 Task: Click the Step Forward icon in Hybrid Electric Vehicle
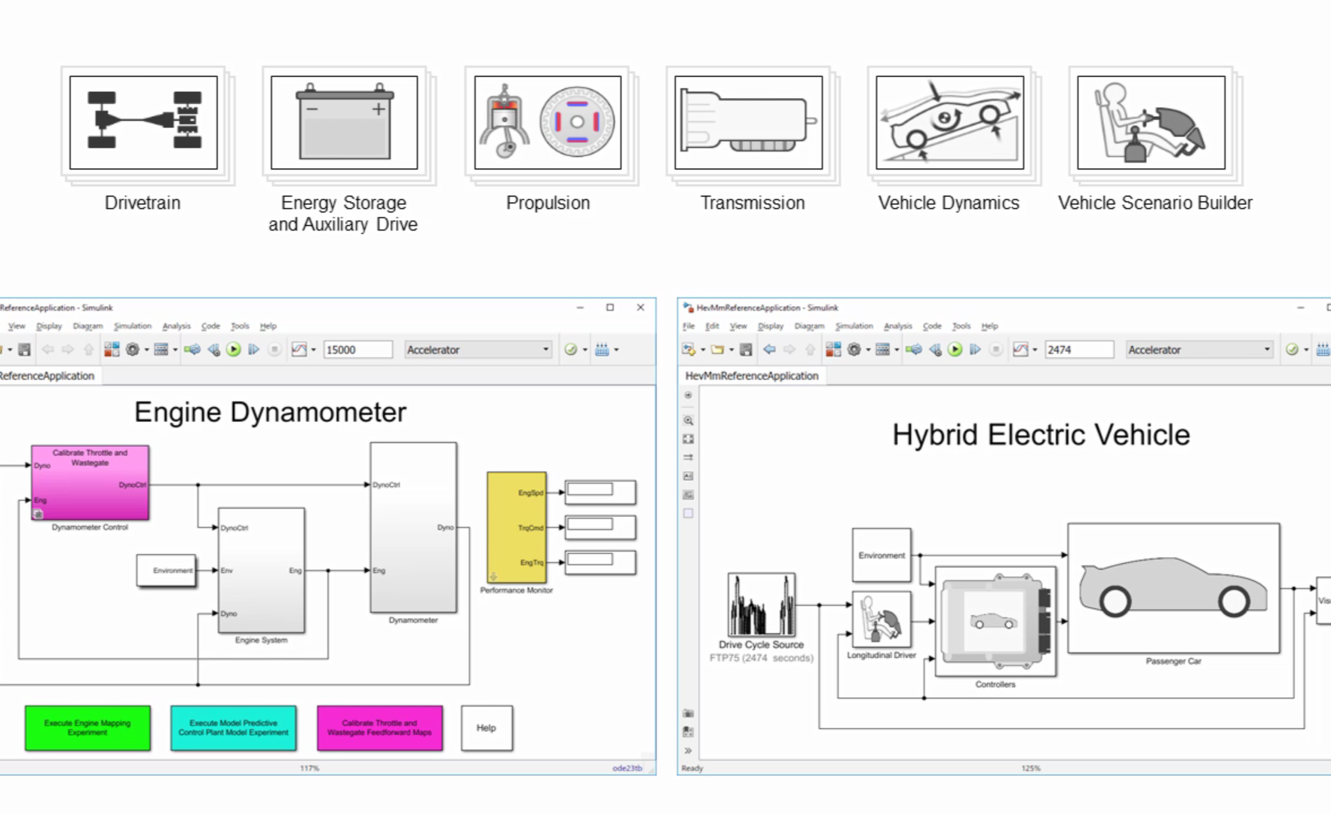coord(975,349)
